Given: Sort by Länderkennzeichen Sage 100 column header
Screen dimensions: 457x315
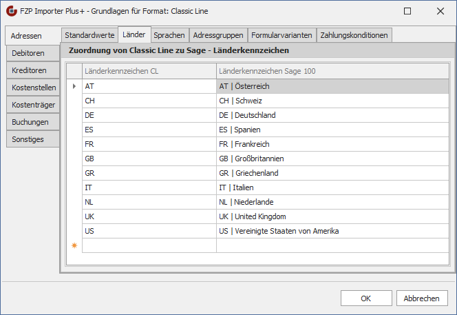Looking at the screenshot, I should click(x=332, y=71).
